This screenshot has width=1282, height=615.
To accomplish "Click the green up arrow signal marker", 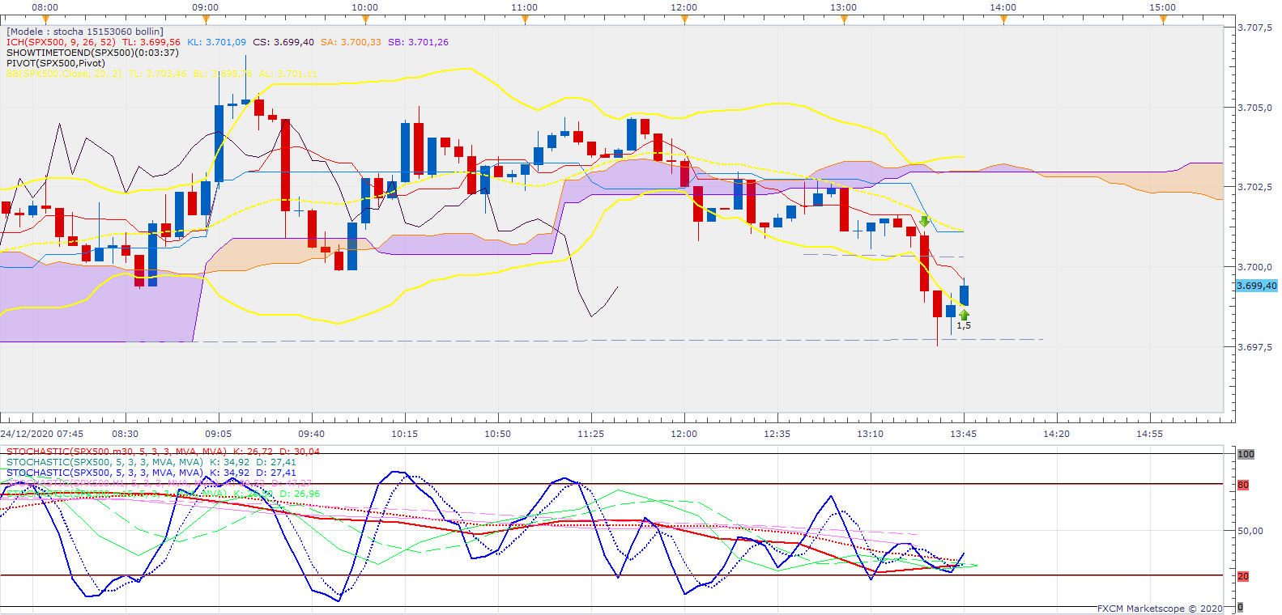I will [x=964, y=314].
